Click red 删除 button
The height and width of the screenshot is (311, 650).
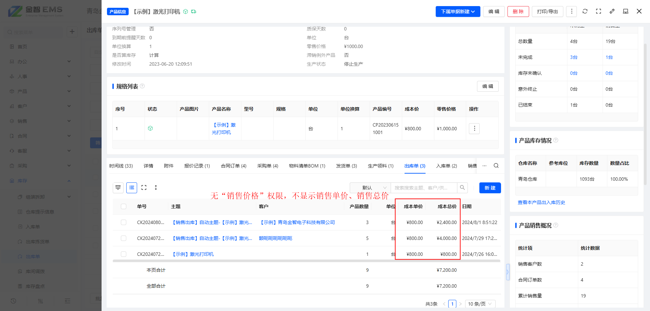click(518, 12)
